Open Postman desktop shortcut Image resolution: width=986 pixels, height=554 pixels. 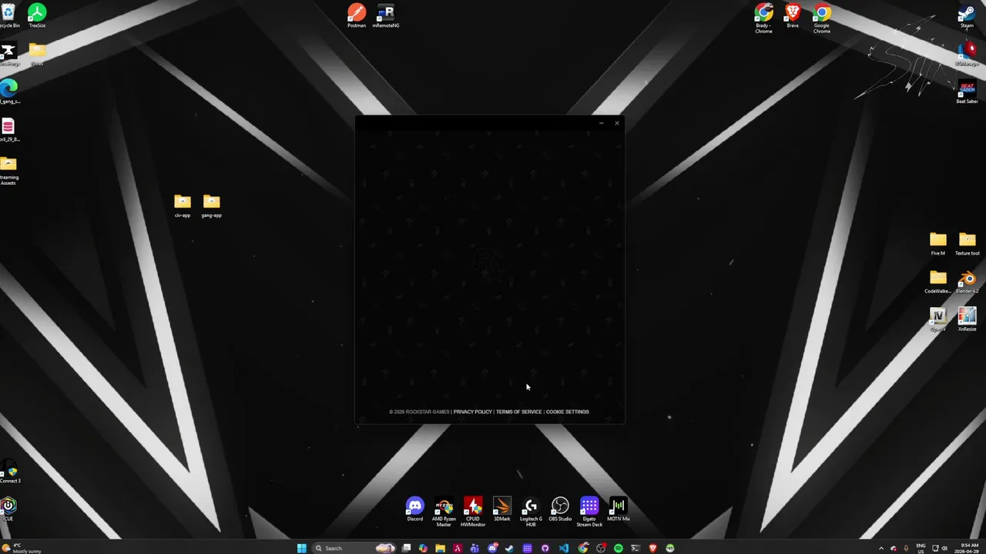coord(357,16)
